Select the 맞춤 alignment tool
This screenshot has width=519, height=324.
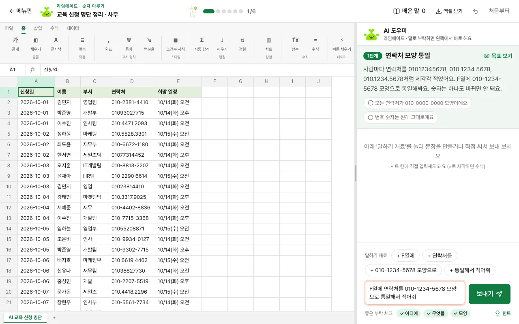82,44
